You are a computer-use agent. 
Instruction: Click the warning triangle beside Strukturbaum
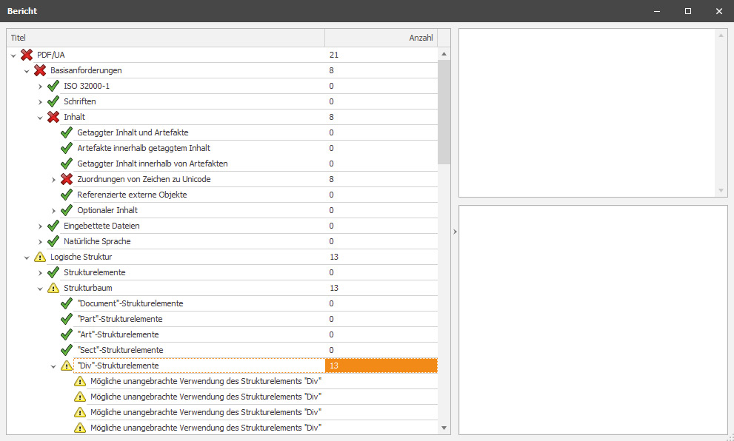53,288
